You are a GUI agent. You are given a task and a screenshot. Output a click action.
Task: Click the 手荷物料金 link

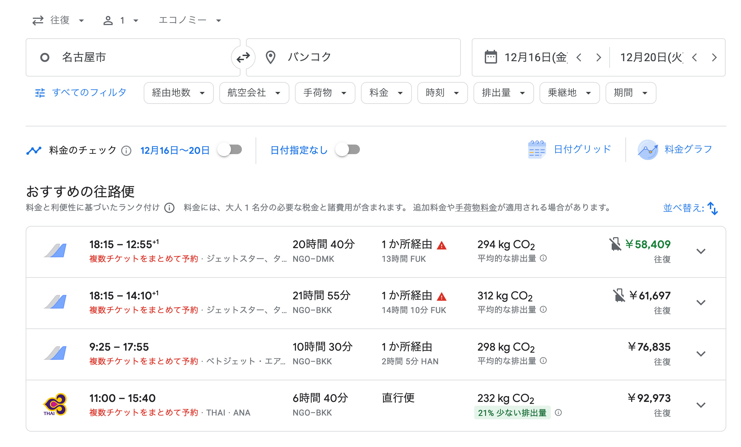point(476,208)
